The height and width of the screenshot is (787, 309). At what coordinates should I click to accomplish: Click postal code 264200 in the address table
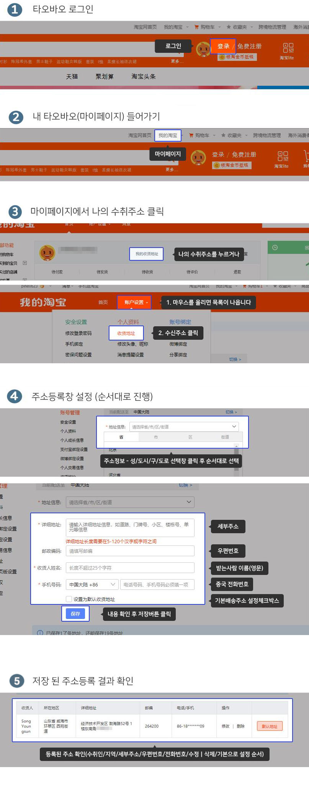(152, 726)
